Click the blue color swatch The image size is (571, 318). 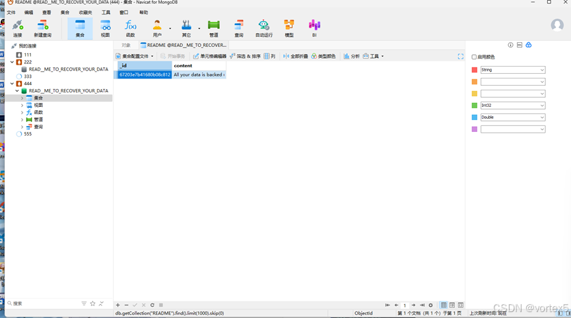coord(474,117)
